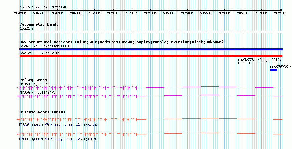Select the 15q21.2 band label

pyautogui.click(x=27, y=29)
